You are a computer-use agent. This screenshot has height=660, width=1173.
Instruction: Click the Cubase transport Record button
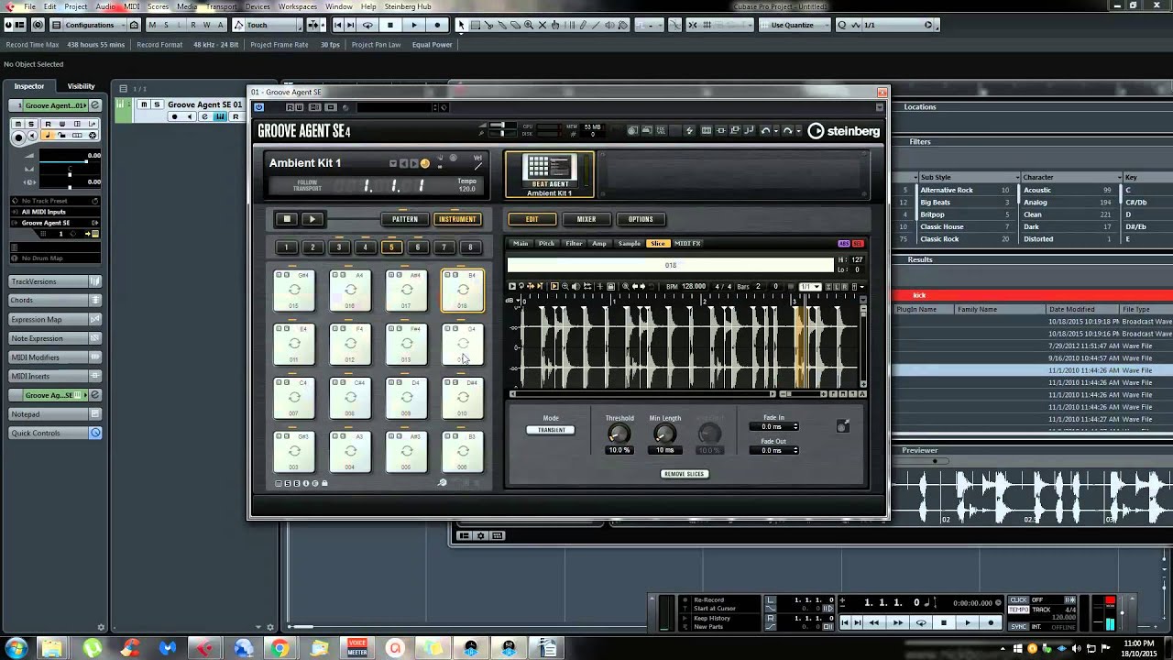991,622
